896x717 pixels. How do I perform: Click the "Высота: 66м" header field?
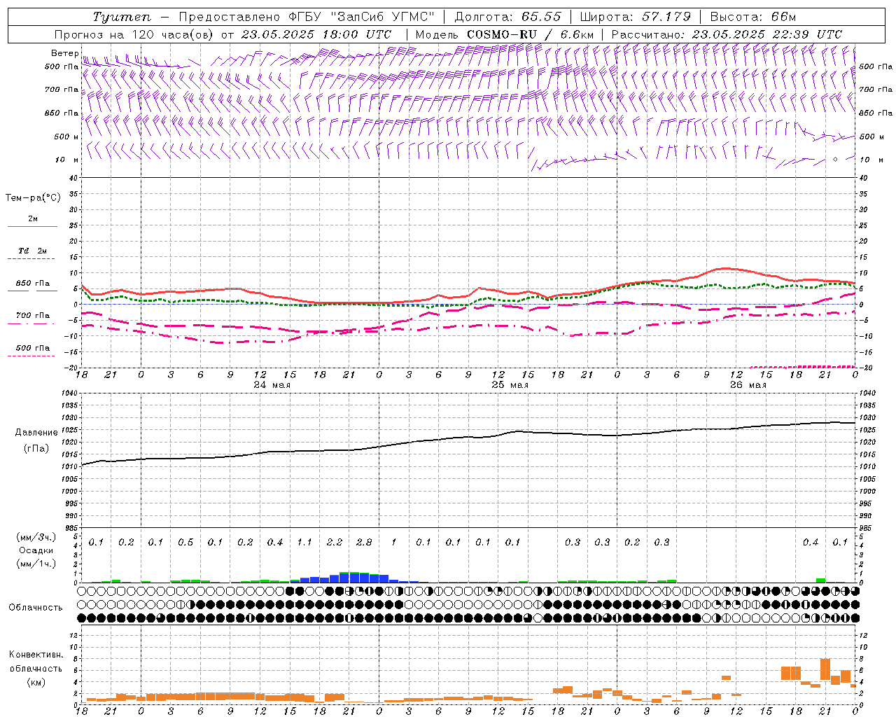tap(753, 17)
